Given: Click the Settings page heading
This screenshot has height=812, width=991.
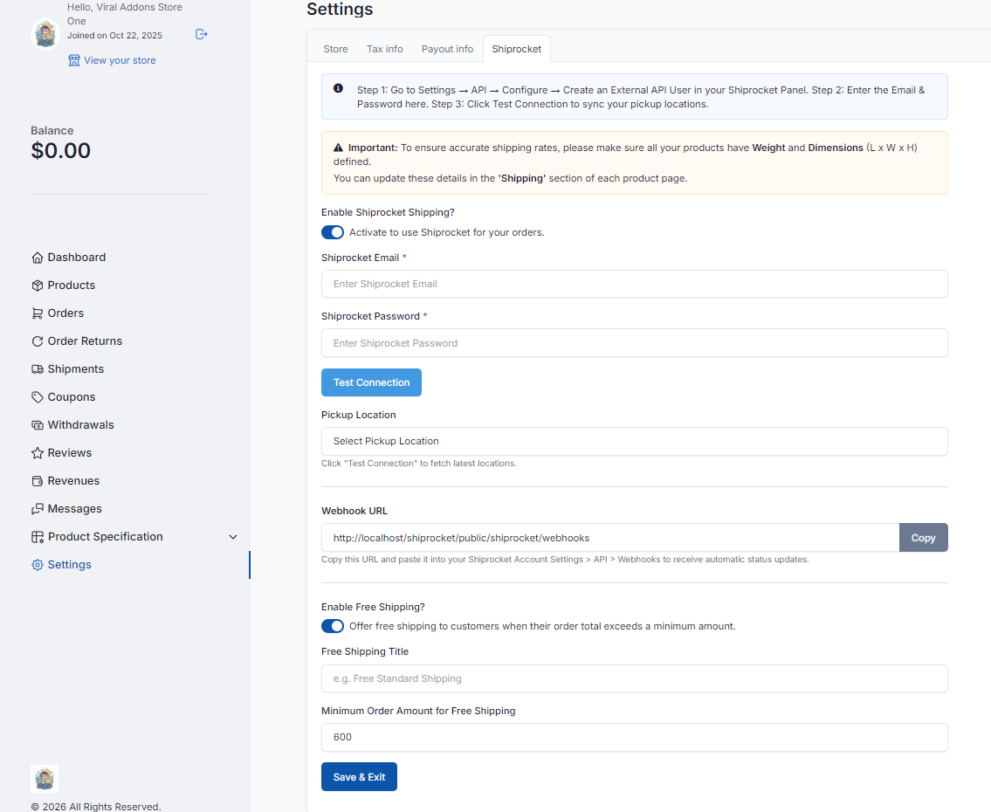Looking at the screenshot, I should (340, 9).
